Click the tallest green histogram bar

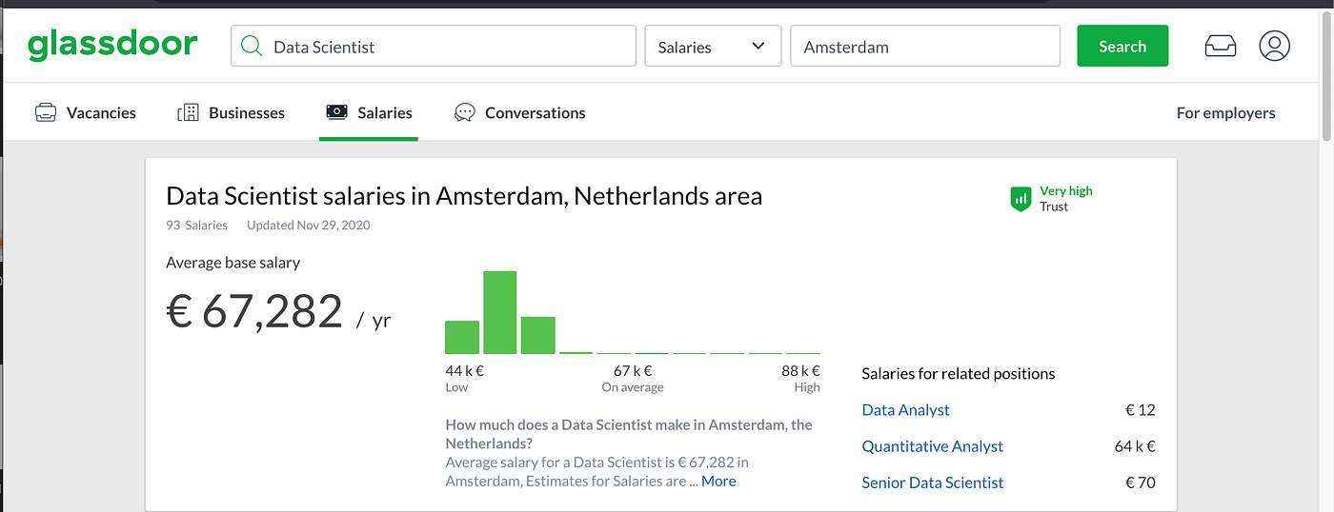[x=500, y=312]
